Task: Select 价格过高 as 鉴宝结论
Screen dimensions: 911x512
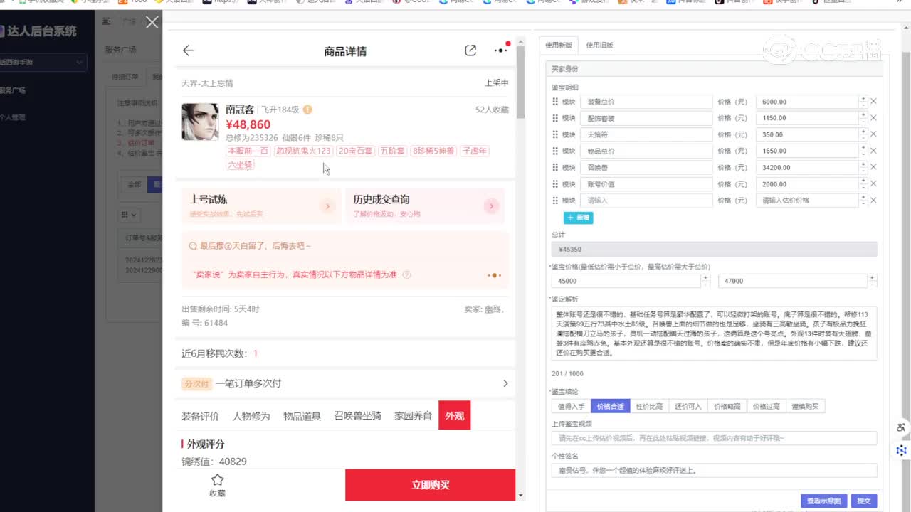Action: 767,407
